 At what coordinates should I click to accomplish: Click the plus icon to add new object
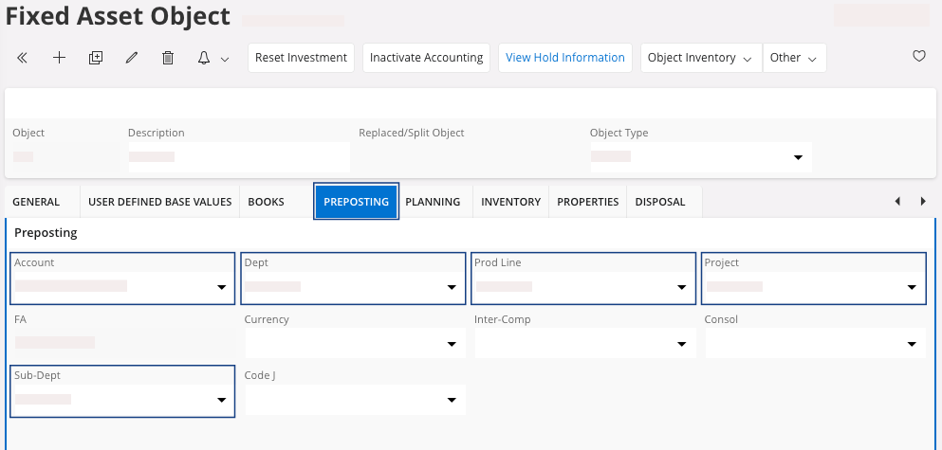[x=59, y=58]
